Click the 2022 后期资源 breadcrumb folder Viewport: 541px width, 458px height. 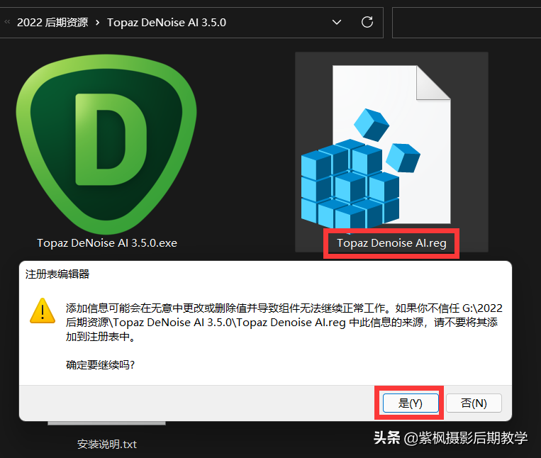pyautogui.click(x=52, y=23)
